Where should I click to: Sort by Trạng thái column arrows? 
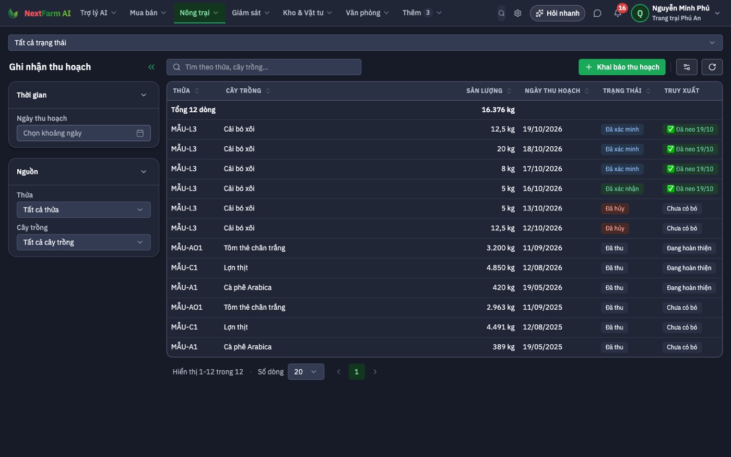click(649, 91)
